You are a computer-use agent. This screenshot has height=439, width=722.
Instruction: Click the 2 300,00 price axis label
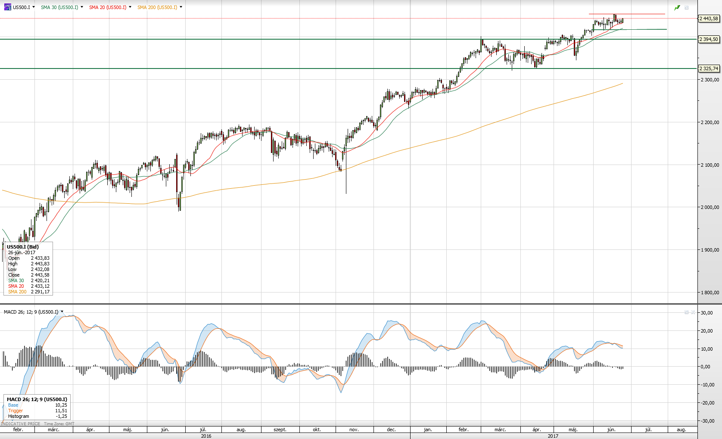point(710,80)
